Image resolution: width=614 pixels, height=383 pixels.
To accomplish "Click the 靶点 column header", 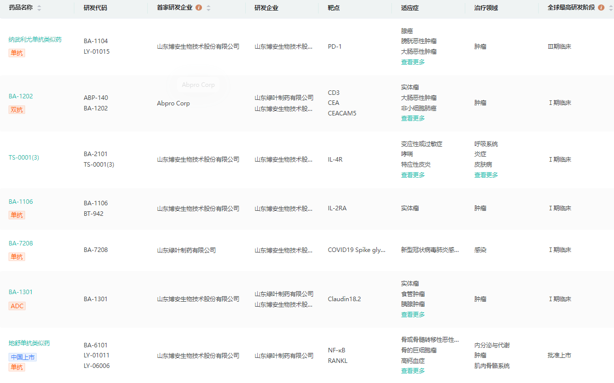I will pyautogui.click(x=334, y=8).
